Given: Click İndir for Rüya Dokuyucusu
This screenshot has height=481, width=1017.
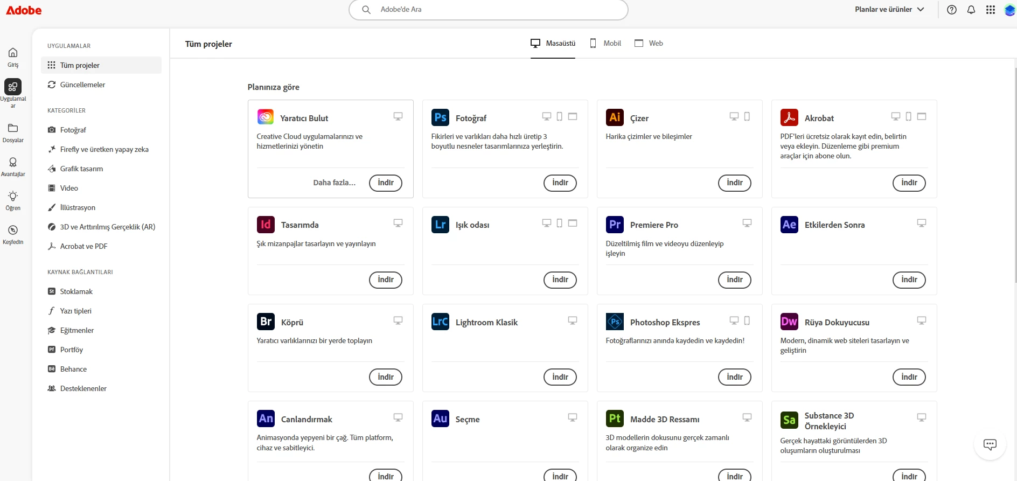Looking at the screenshot, I should click(909, 377).
